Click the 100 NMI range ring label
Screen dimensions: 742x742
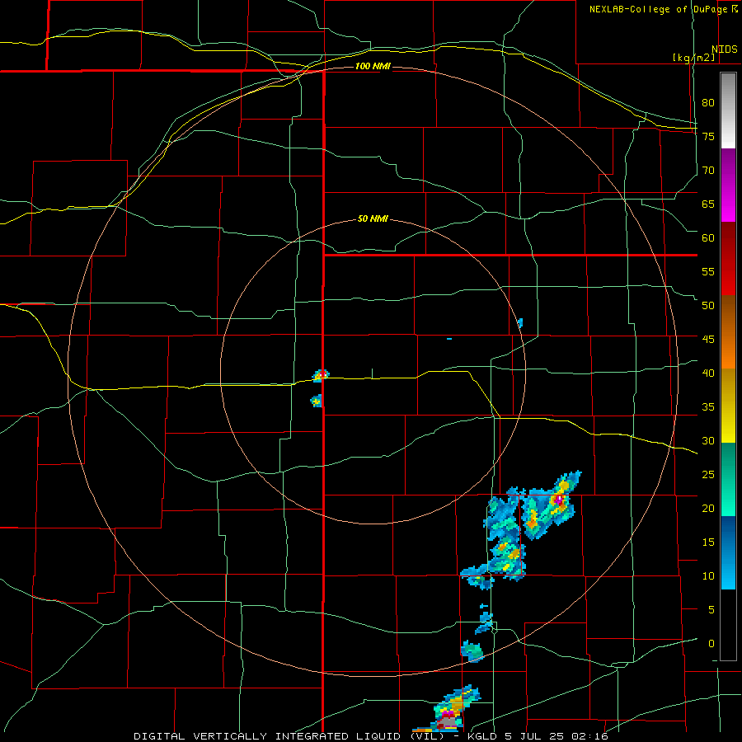(x=373, y=66)
